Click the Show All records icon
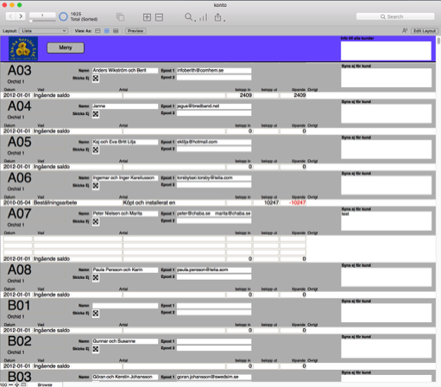Viewport: 441px width, 387px height. coord(120,17)
